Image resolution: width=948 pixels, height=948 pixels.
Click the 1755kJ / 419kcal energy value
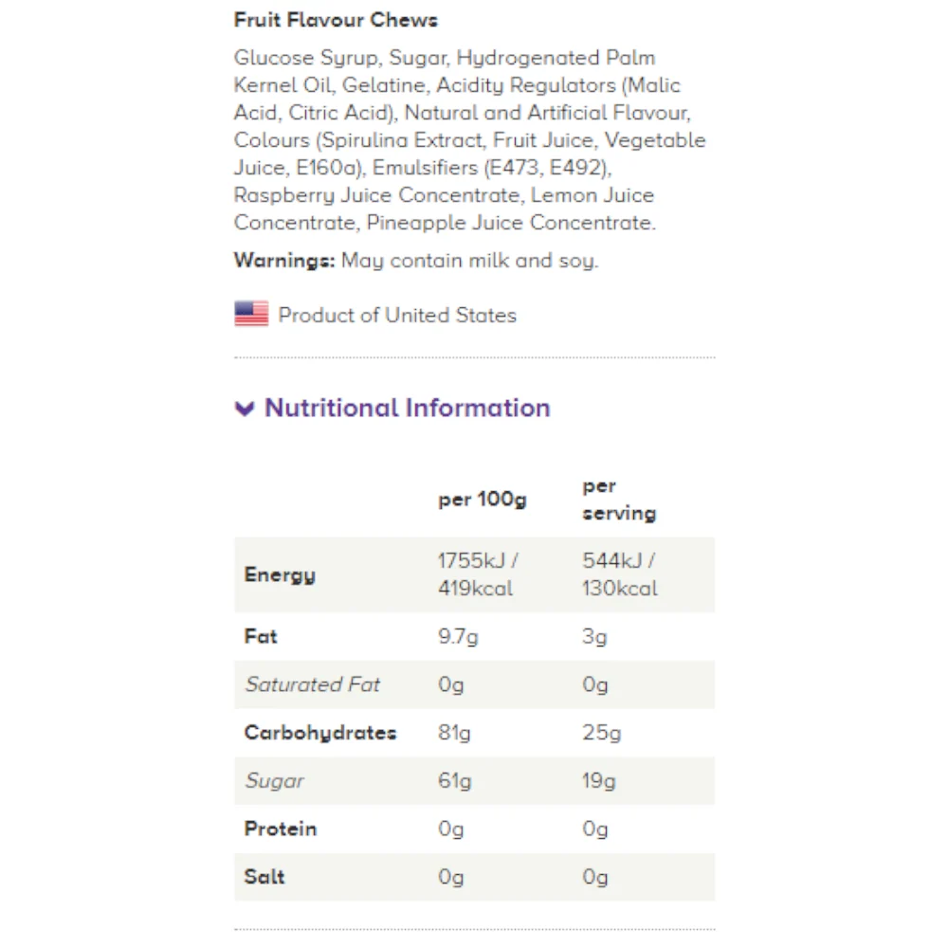tap(478, 574)
